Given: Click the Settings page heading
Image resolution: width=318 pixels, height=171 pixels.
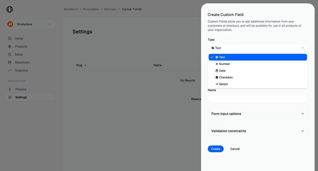Looking at the screenshot, I should pos(82,32).
